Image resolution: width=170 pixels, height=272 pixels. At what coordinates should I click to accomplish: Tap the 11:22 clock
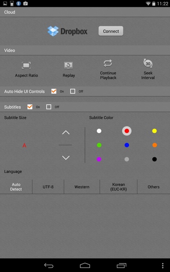[x=163, y=4]
